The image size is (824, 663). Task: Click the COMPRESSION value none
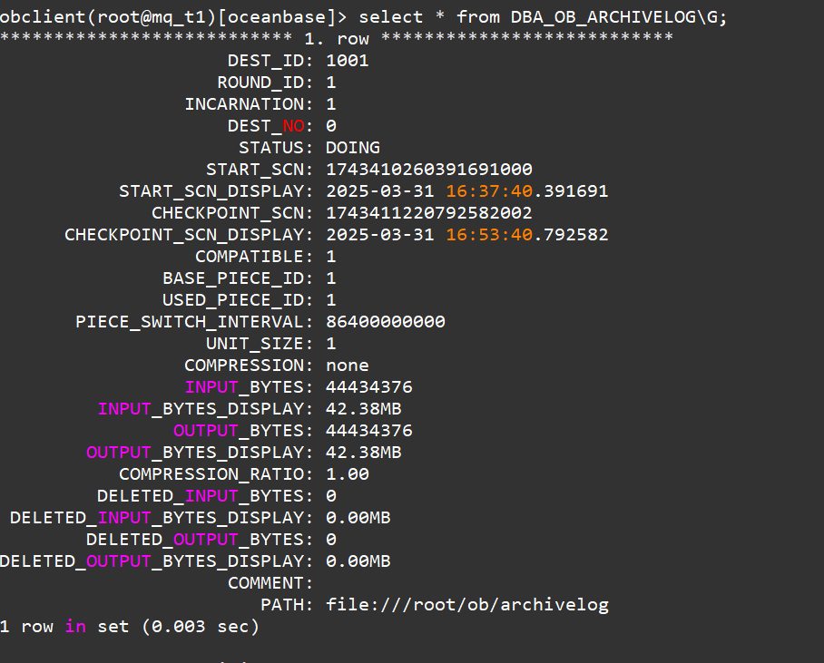click(348, 366)
